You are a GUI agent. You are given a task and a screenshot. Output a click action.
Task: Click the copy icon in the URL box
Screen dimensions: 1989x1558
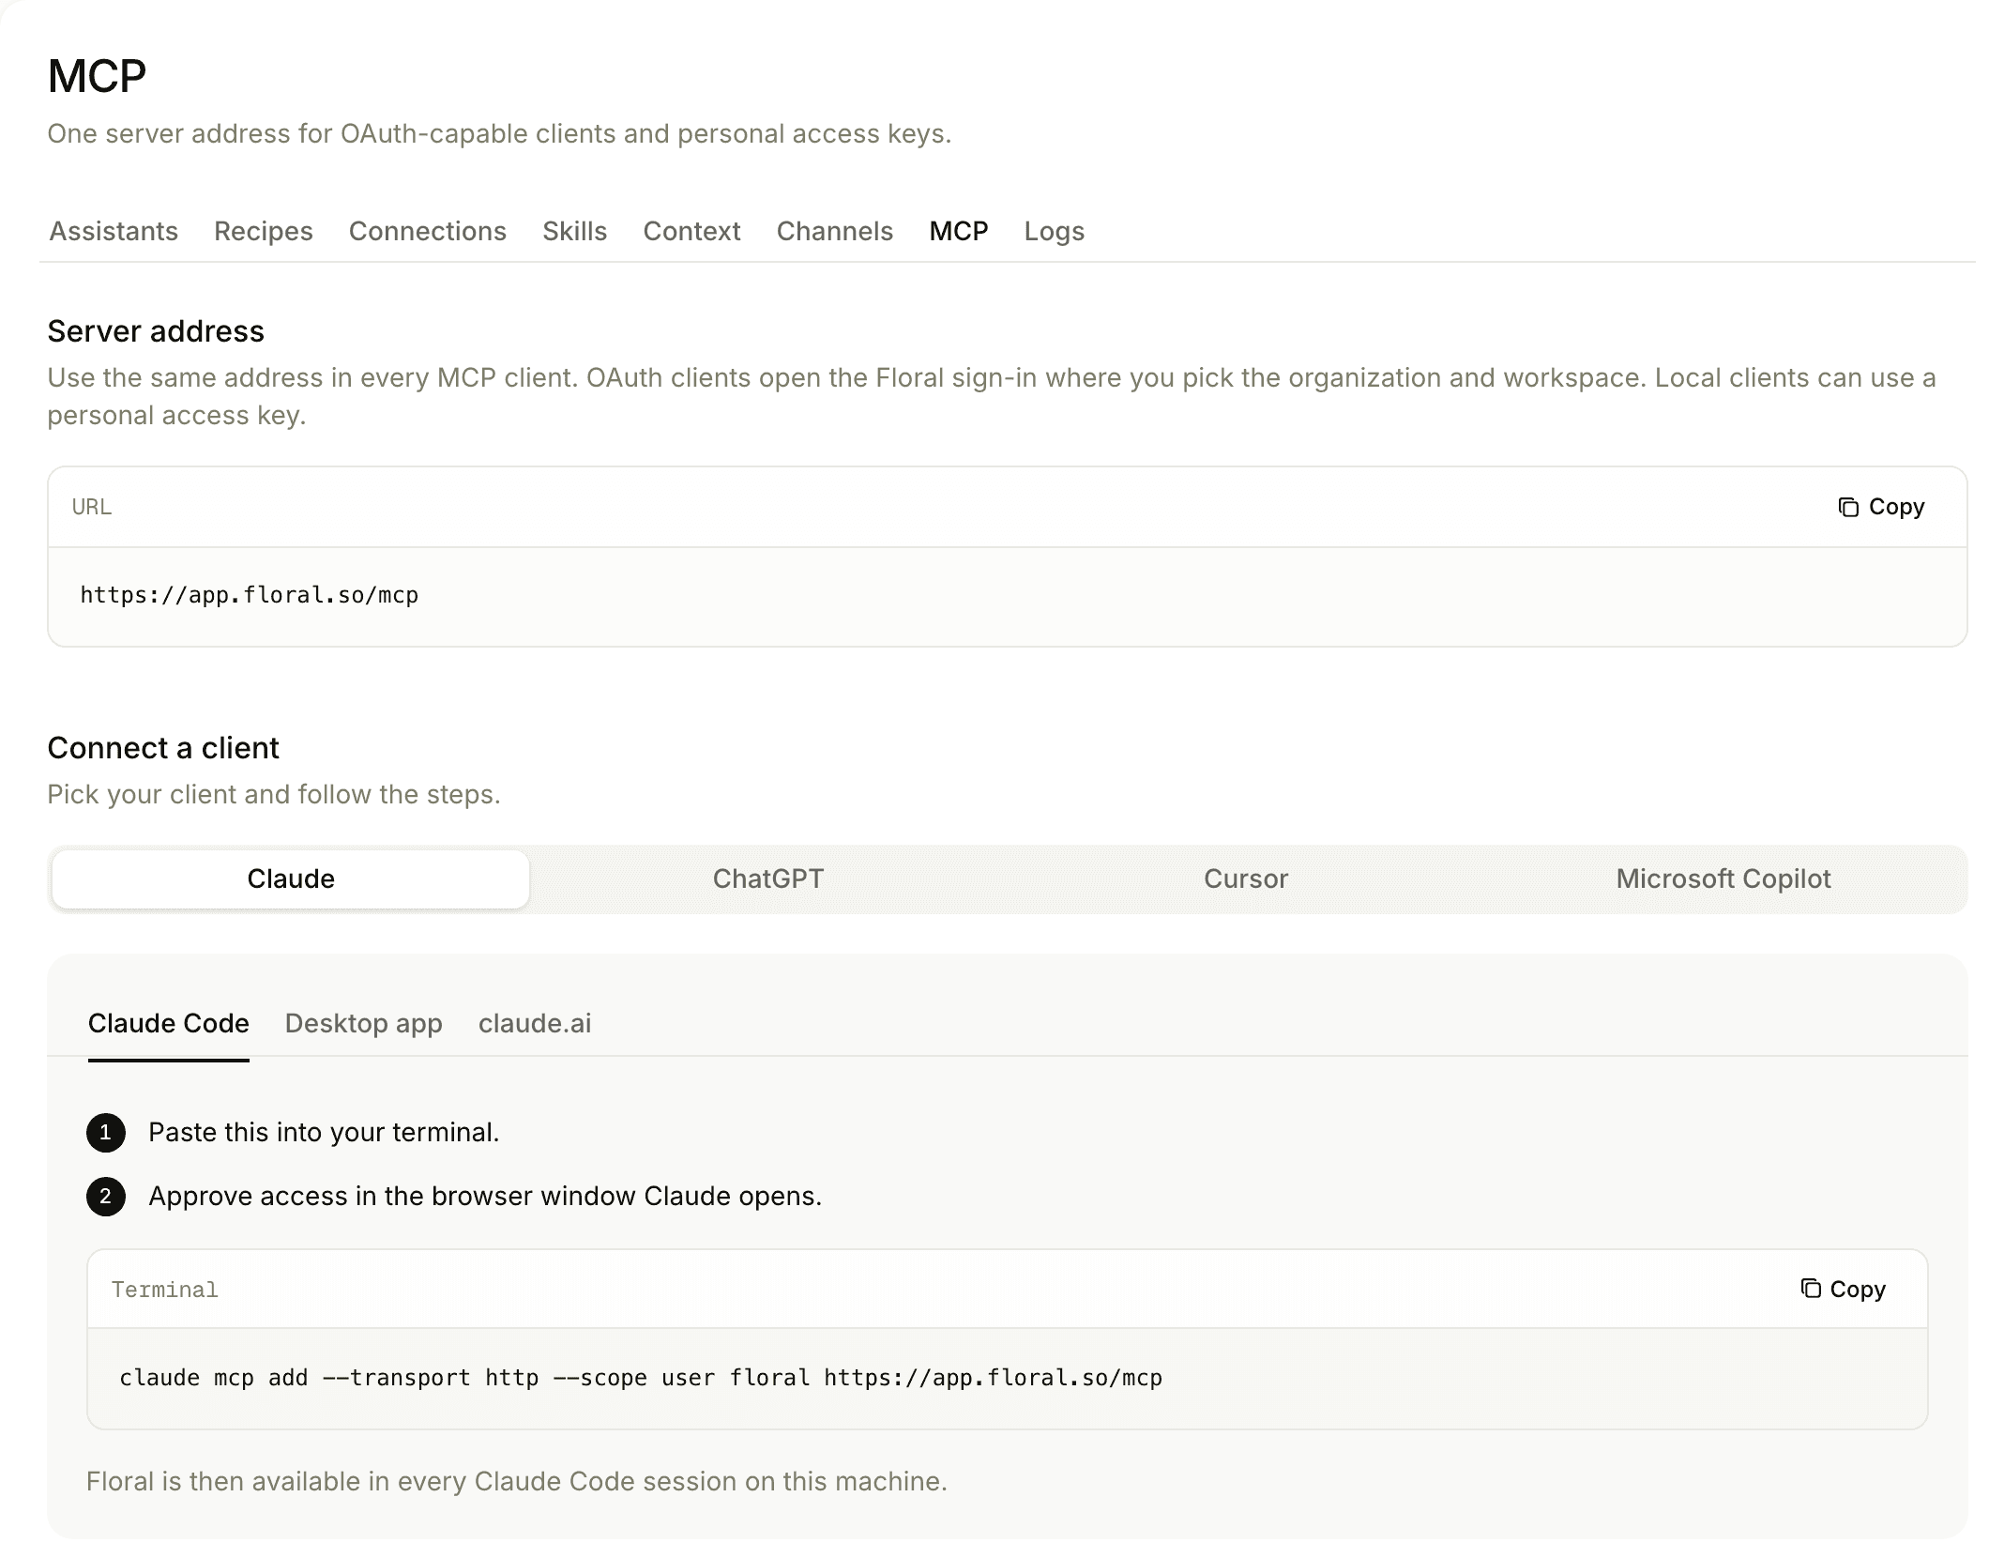pyautogui.click(x=1847, y=507)
